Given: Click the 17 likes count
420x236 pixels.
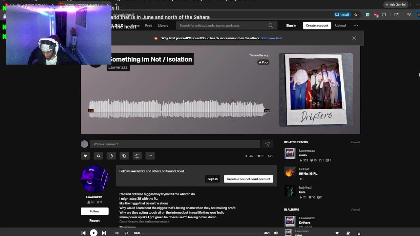Looking at the screenshot, I should click(261, 156).
